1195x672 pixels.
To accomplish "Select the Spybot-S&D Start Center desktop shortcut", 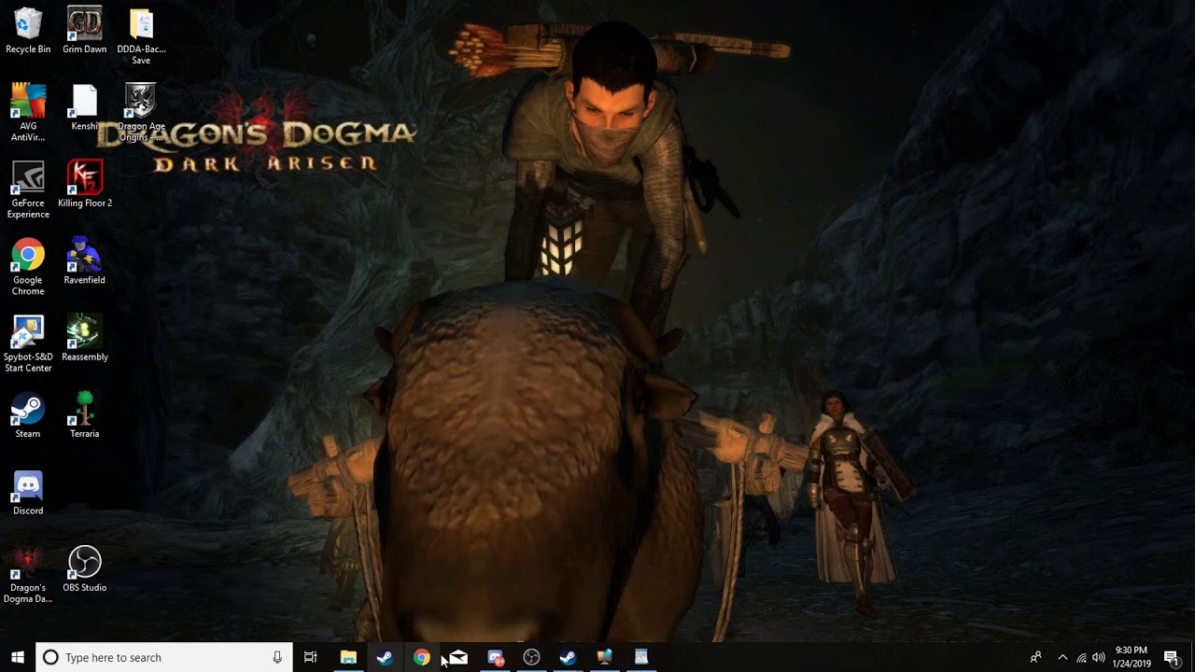I will coord(28,344).
